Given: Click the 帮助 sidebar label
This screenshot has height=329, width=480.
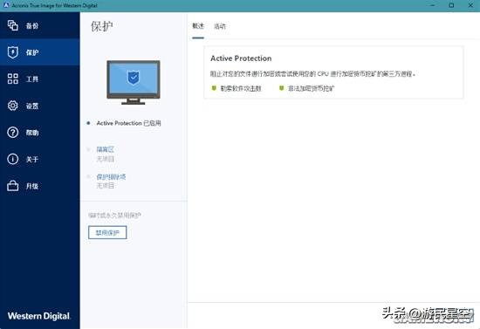Looking at the screenshot, I should click(x=32, y=133).
